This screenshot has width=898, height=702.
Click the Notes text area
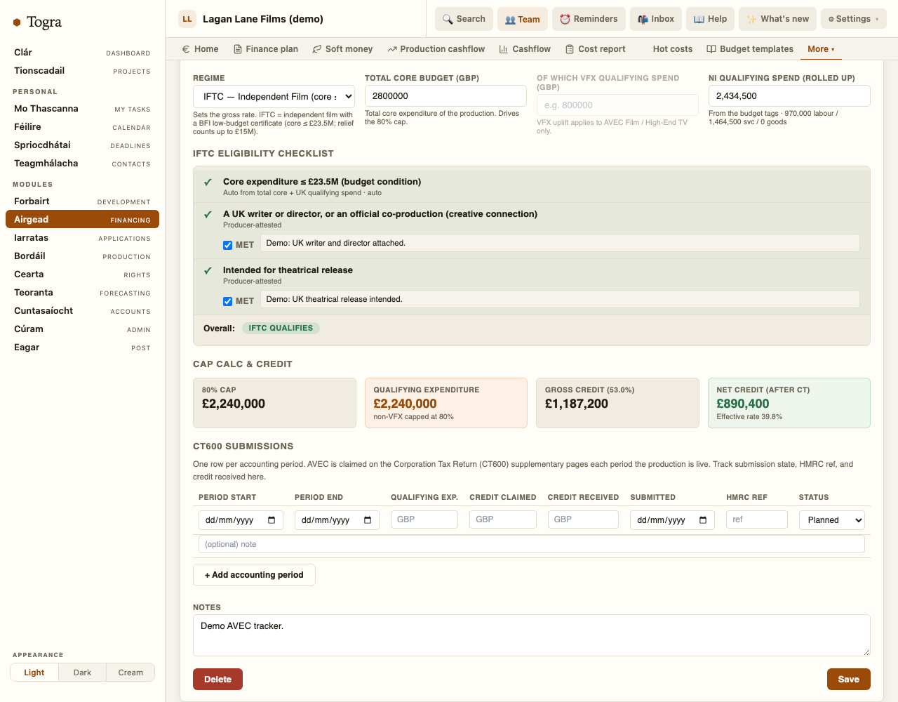(x=532, y=635)
